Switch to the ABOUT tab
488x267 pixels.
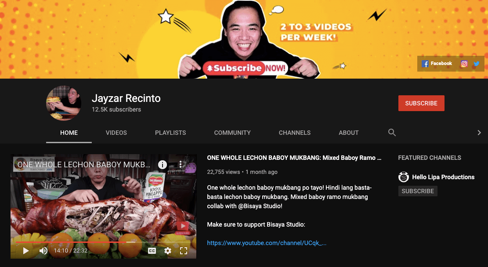coord(349,133)
